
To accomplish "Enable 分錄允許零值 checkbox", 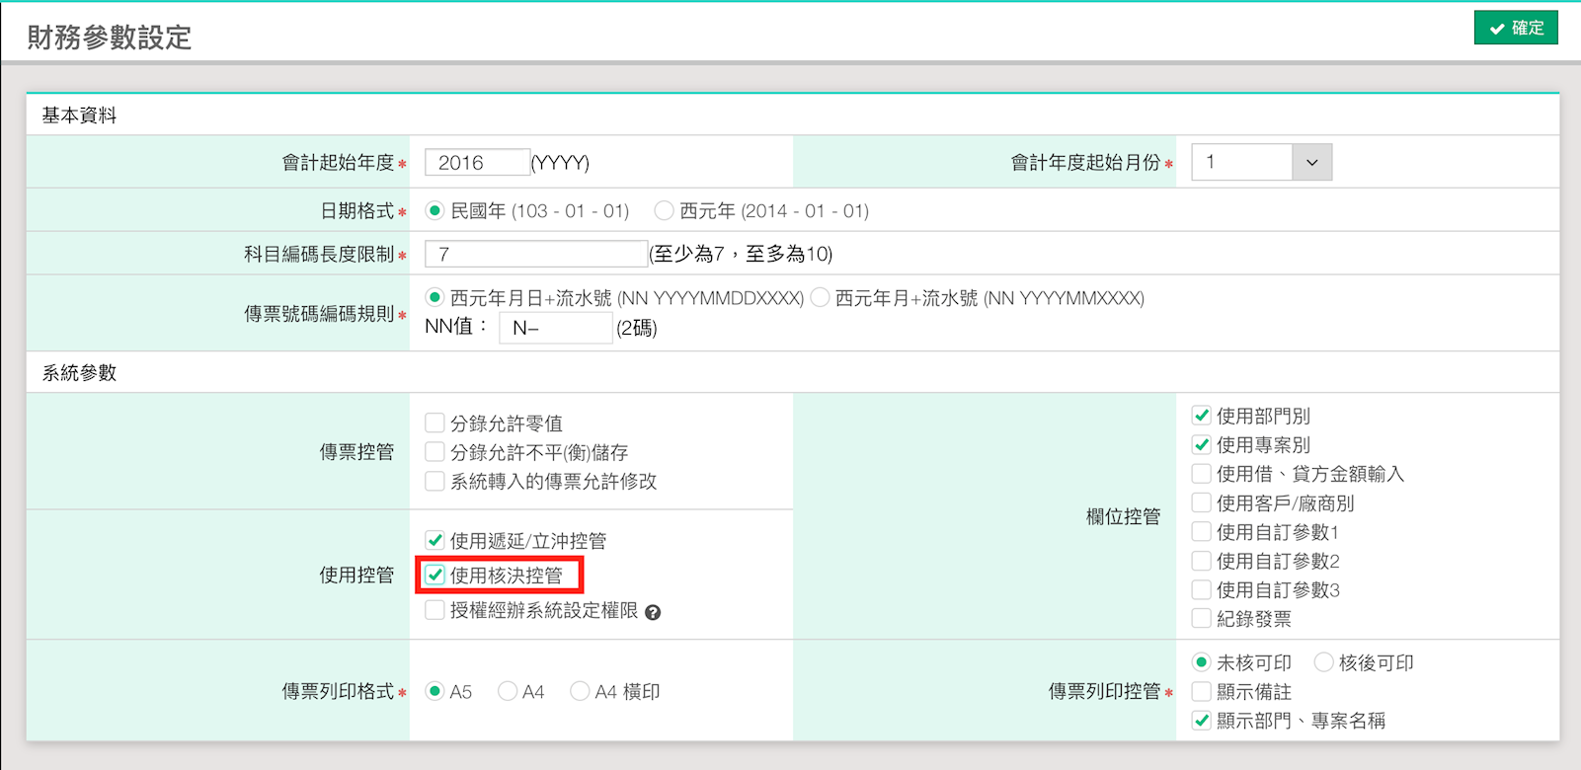I will pyautogui.click(x=435, y=423).
